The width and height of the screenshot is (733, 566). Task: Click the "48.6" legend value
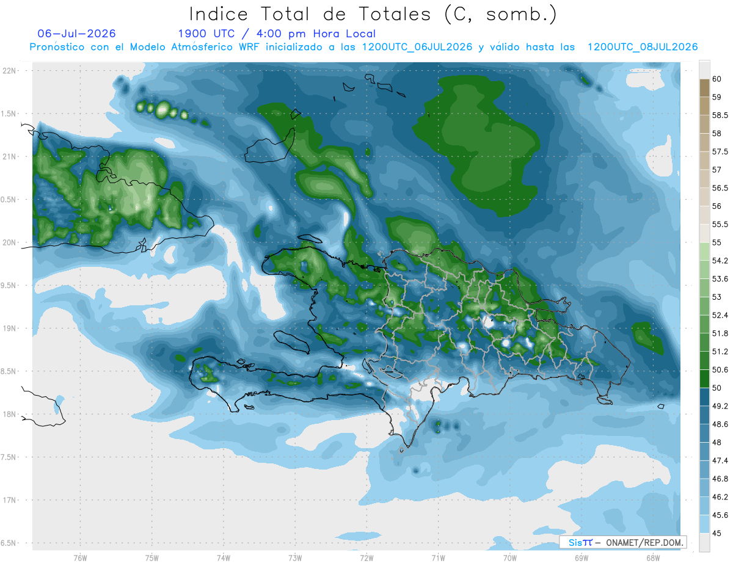tap(720, 424)
